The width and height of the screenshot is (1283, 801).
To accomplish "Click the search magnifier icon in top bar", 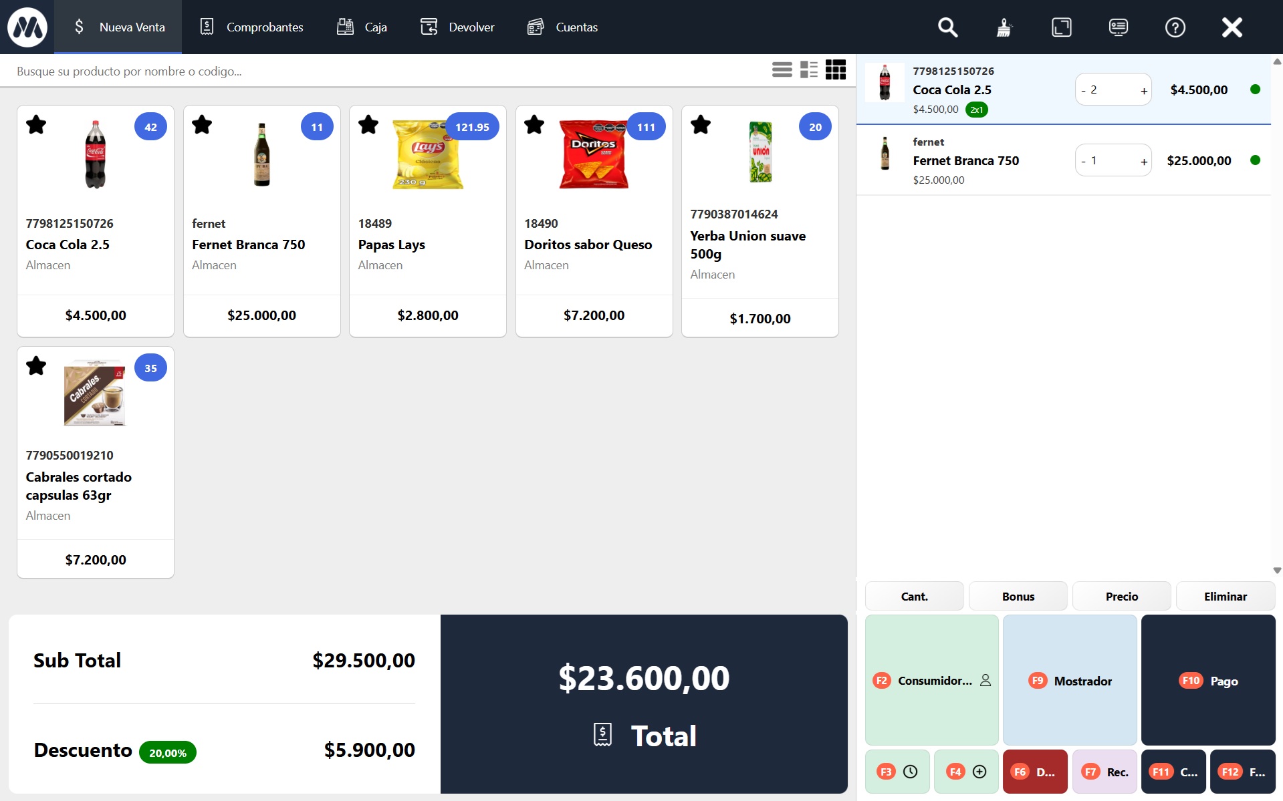I will tap(947, 27).
